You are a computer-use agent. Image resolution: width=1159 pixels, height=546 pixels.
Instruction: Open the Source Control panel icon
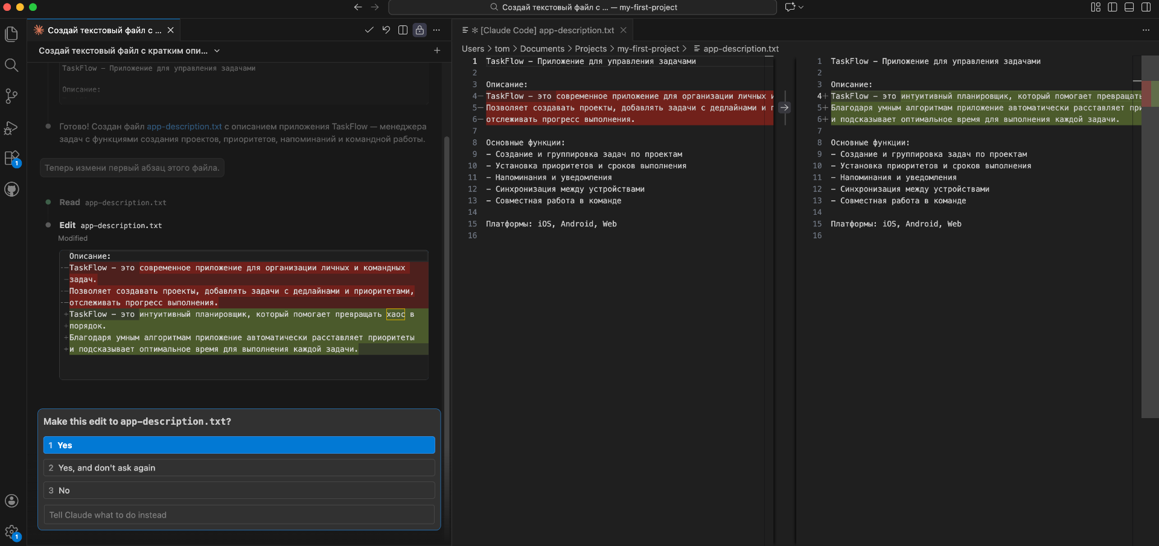[11, 97]
